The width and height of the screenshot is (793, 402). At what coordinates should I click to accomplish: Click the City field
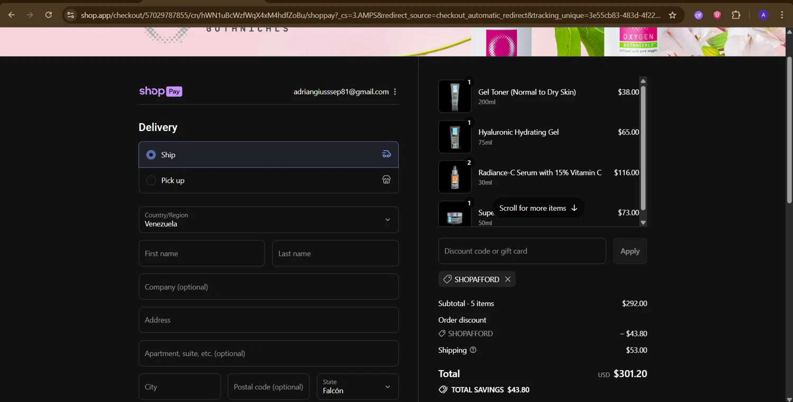[180, 387]
